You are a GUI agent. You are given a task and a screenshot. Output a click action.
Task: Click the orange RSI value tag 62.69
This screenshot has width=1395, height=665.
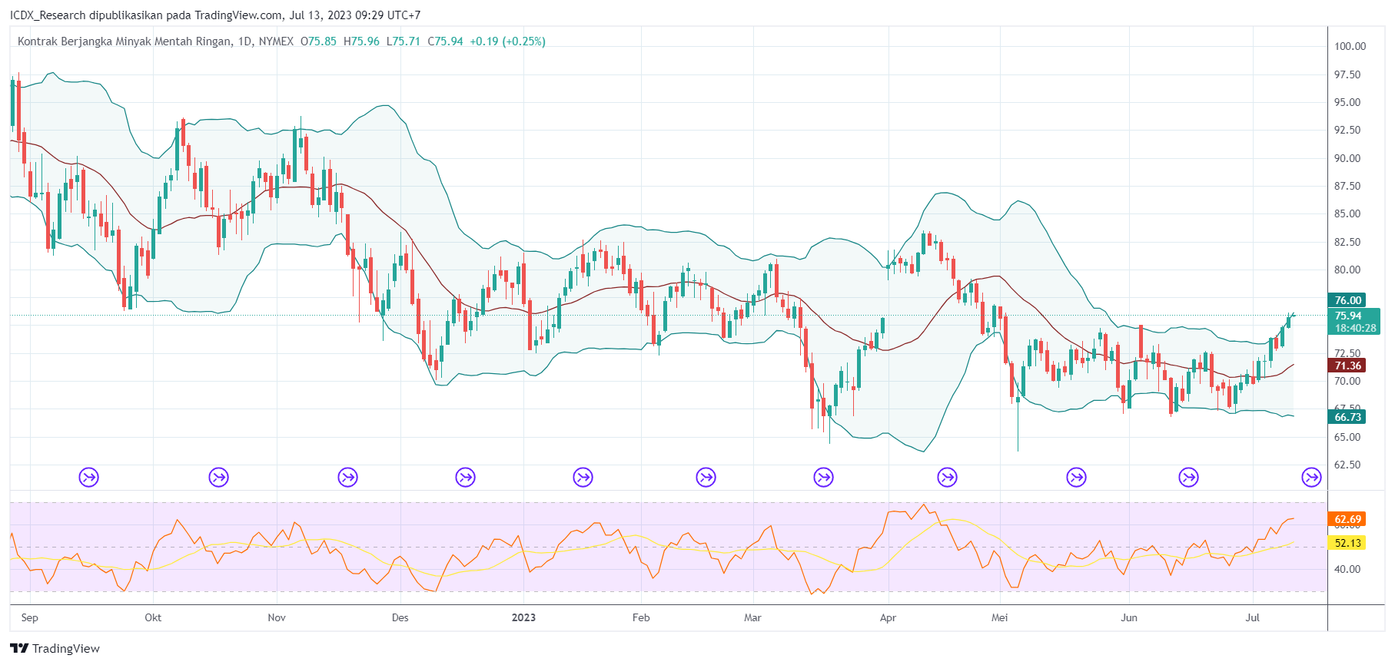[1347, 519]
